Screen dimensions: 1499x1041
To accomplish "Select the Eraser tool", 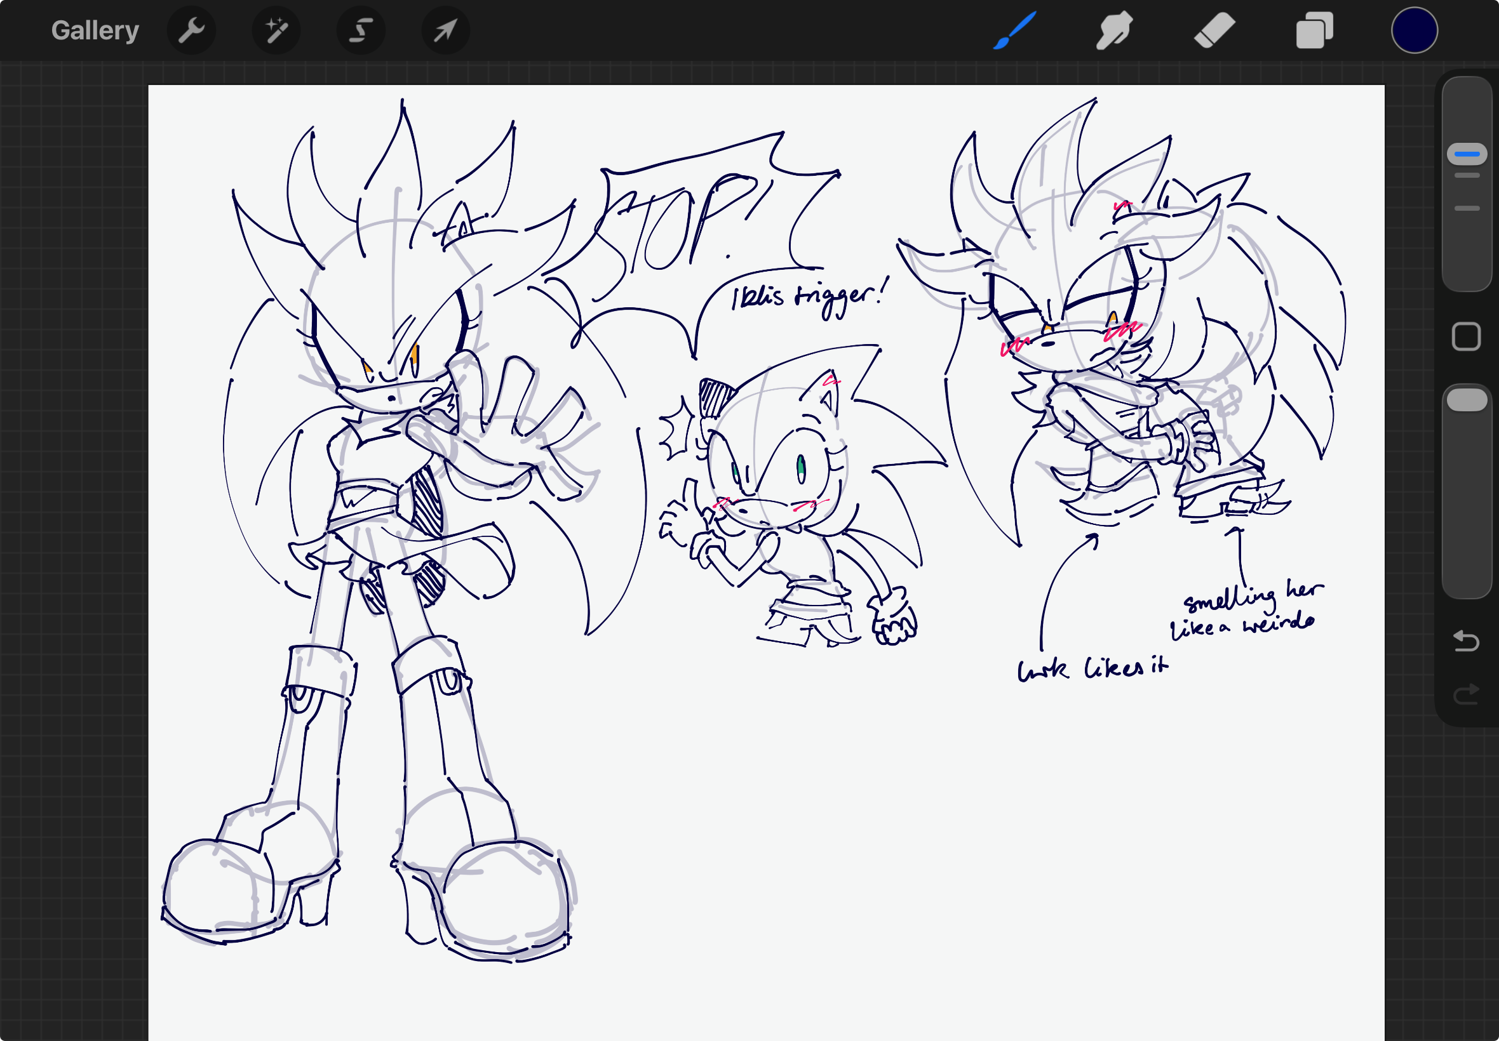I will pyautogui.click(x=1214, y=30).
